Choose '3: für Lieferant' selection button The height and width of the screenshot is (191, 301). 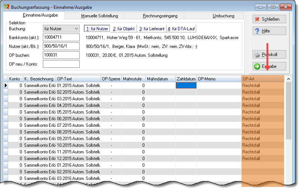[152, 29]
